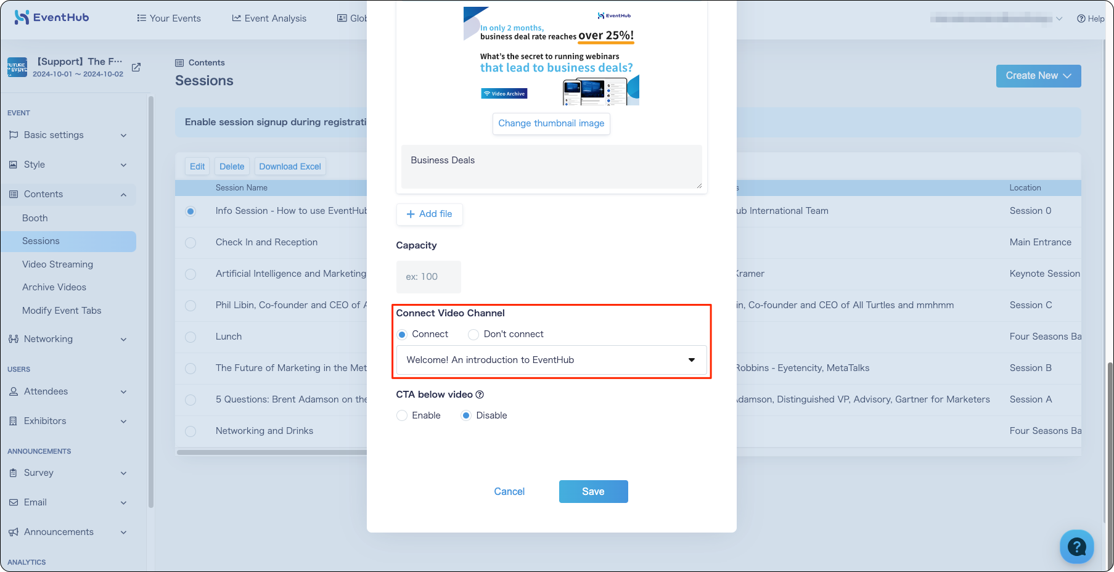Open the Create New dropdown
The height and width of the screenshot is (572, 1114).
click(x=1038, y=76)
